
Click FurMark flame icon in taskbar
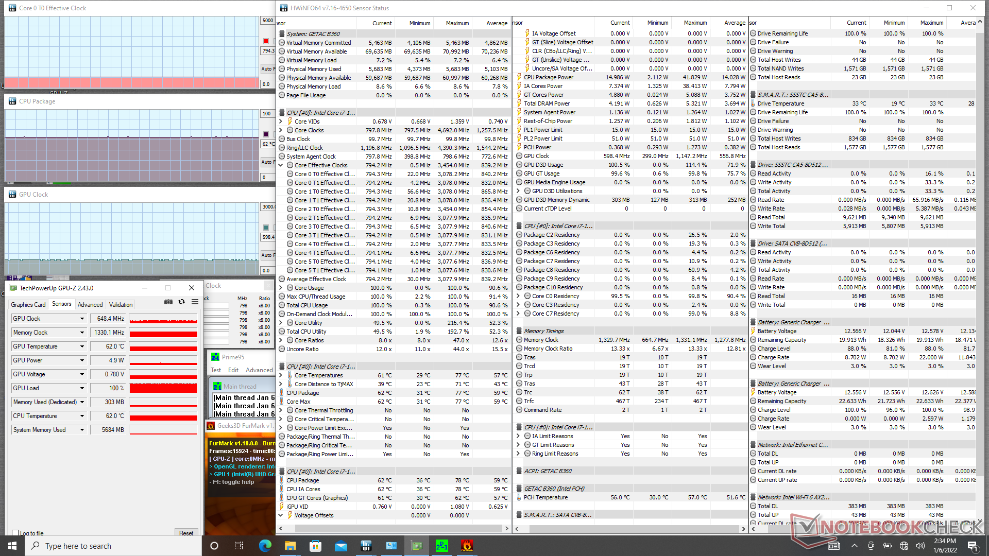[x=467, y=546]
